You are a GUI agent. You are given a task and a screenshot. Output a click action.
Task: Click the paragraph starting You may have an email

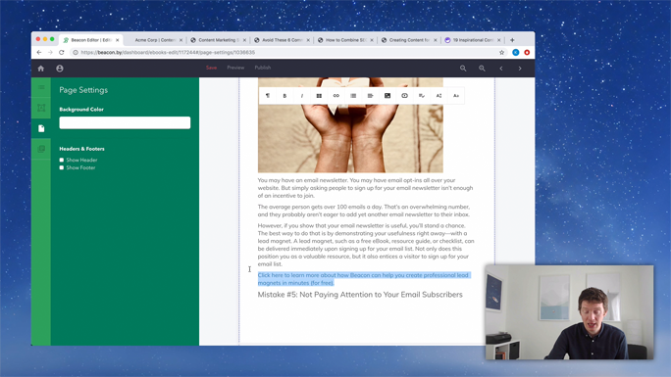[x=366, y=188]
